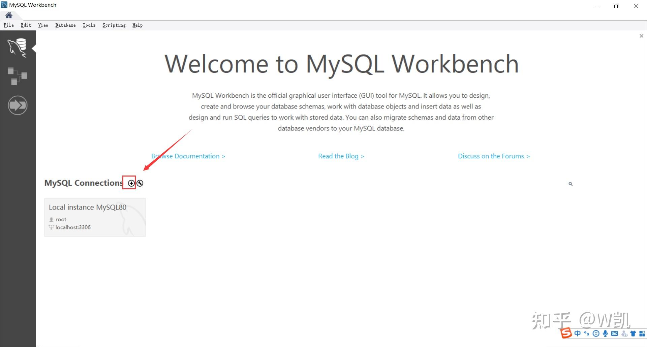The height and width of the screenshot is (347, 647).
Task: Open the emoji smiley panel
Action: [596, 334]
